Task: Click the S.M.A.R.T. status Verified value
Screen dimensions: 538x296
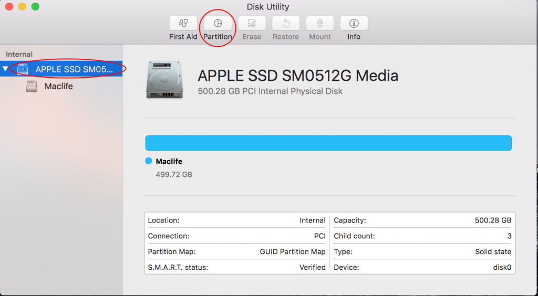Action: click(x=312, y=267)
